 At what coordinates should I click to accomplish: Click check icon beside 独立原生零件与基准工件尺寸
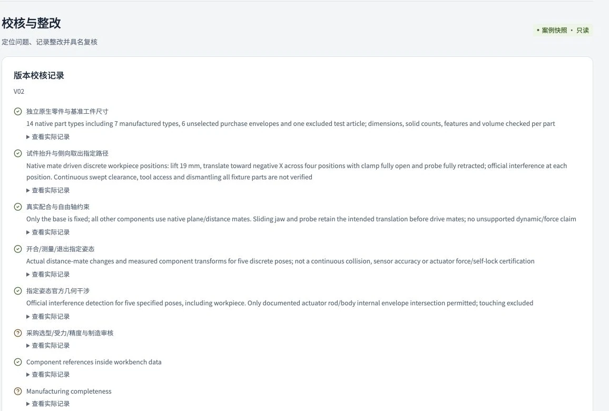pos(18,112)
